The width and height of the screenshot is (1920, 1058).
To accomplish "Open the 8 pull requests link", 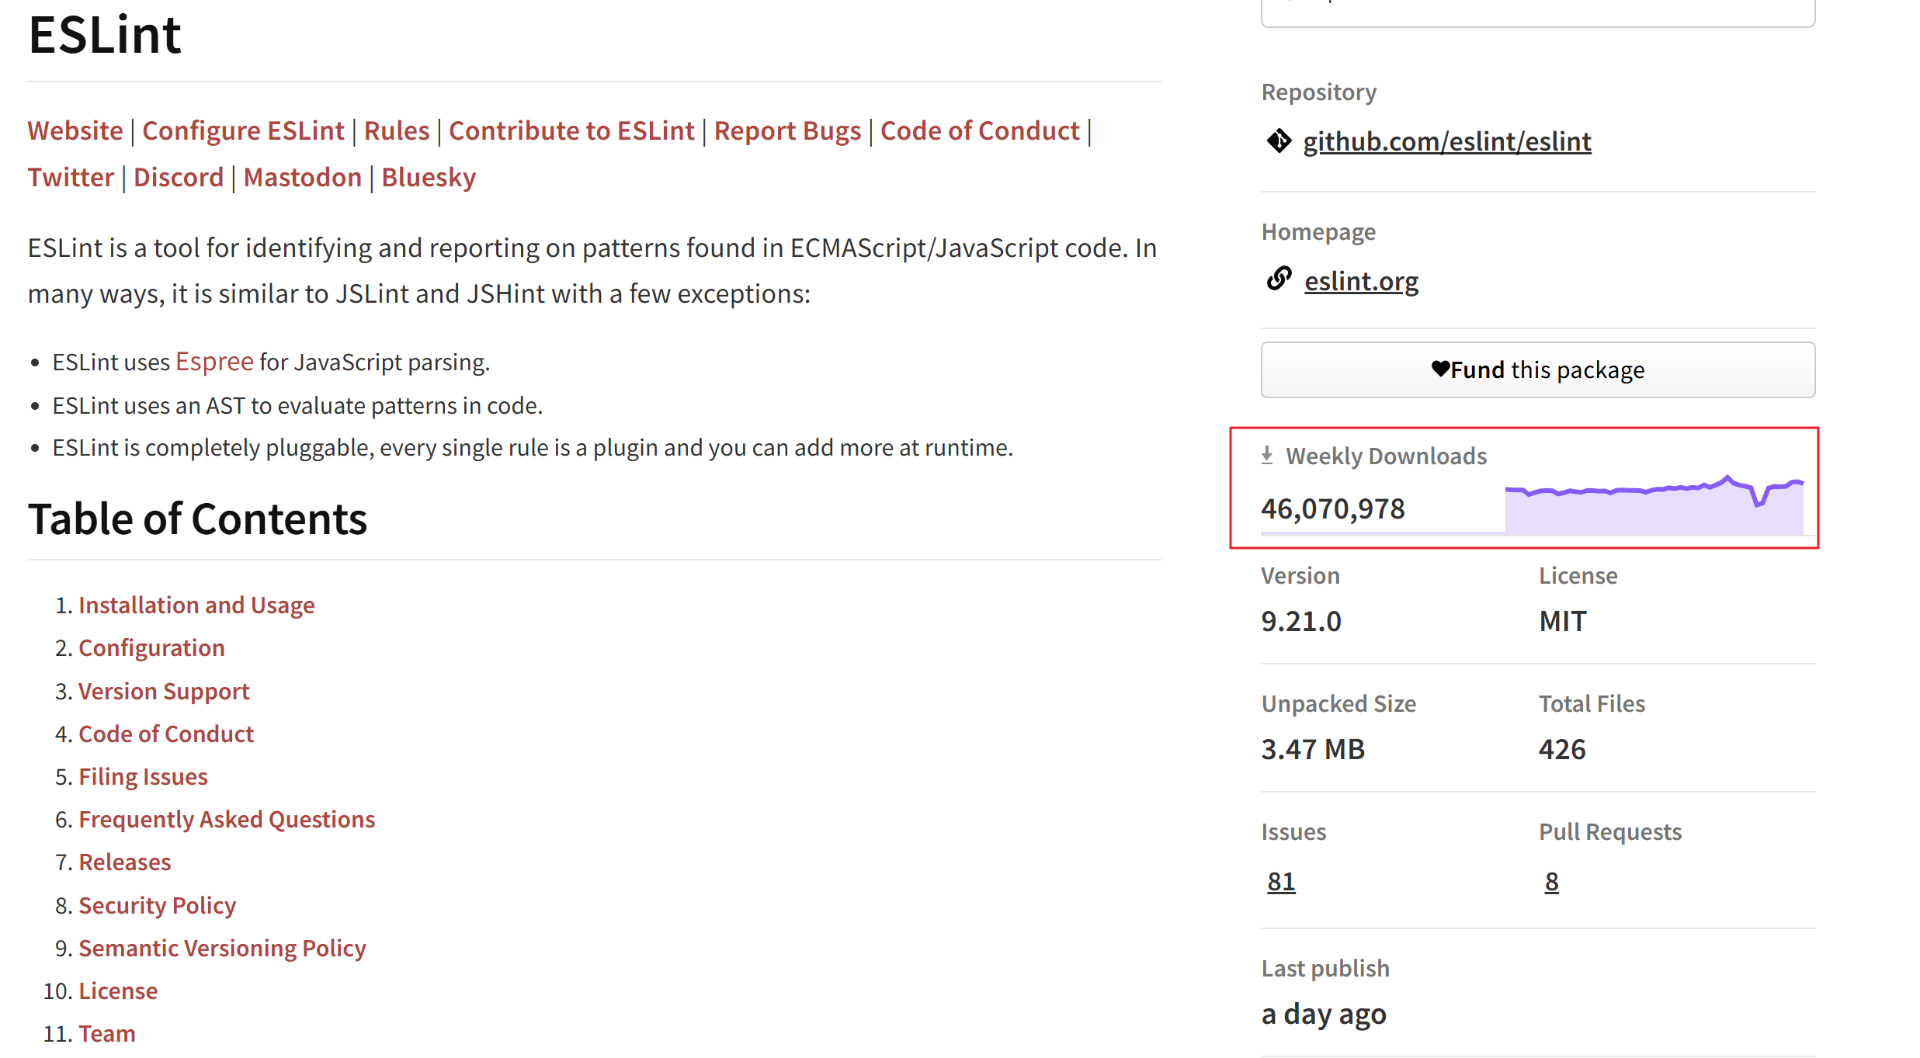I will click(1551, 881).
